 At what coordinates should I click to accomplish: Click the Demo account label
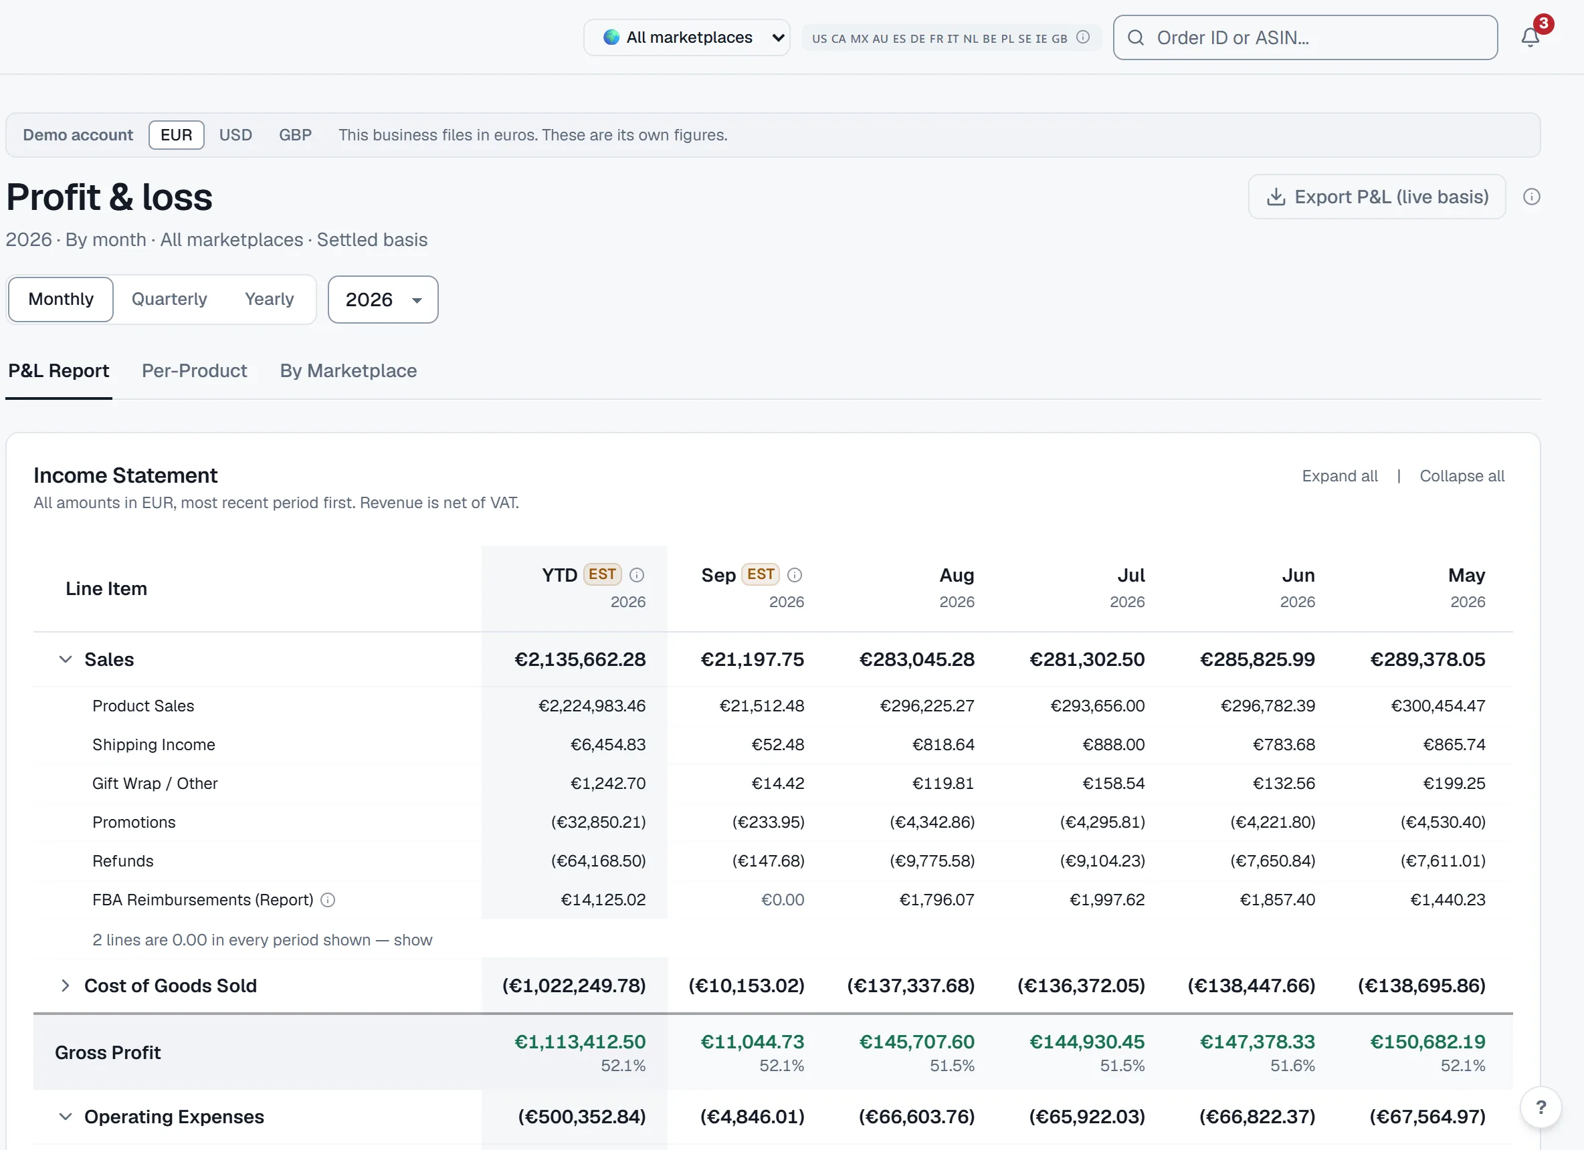(x=78, y=135)
